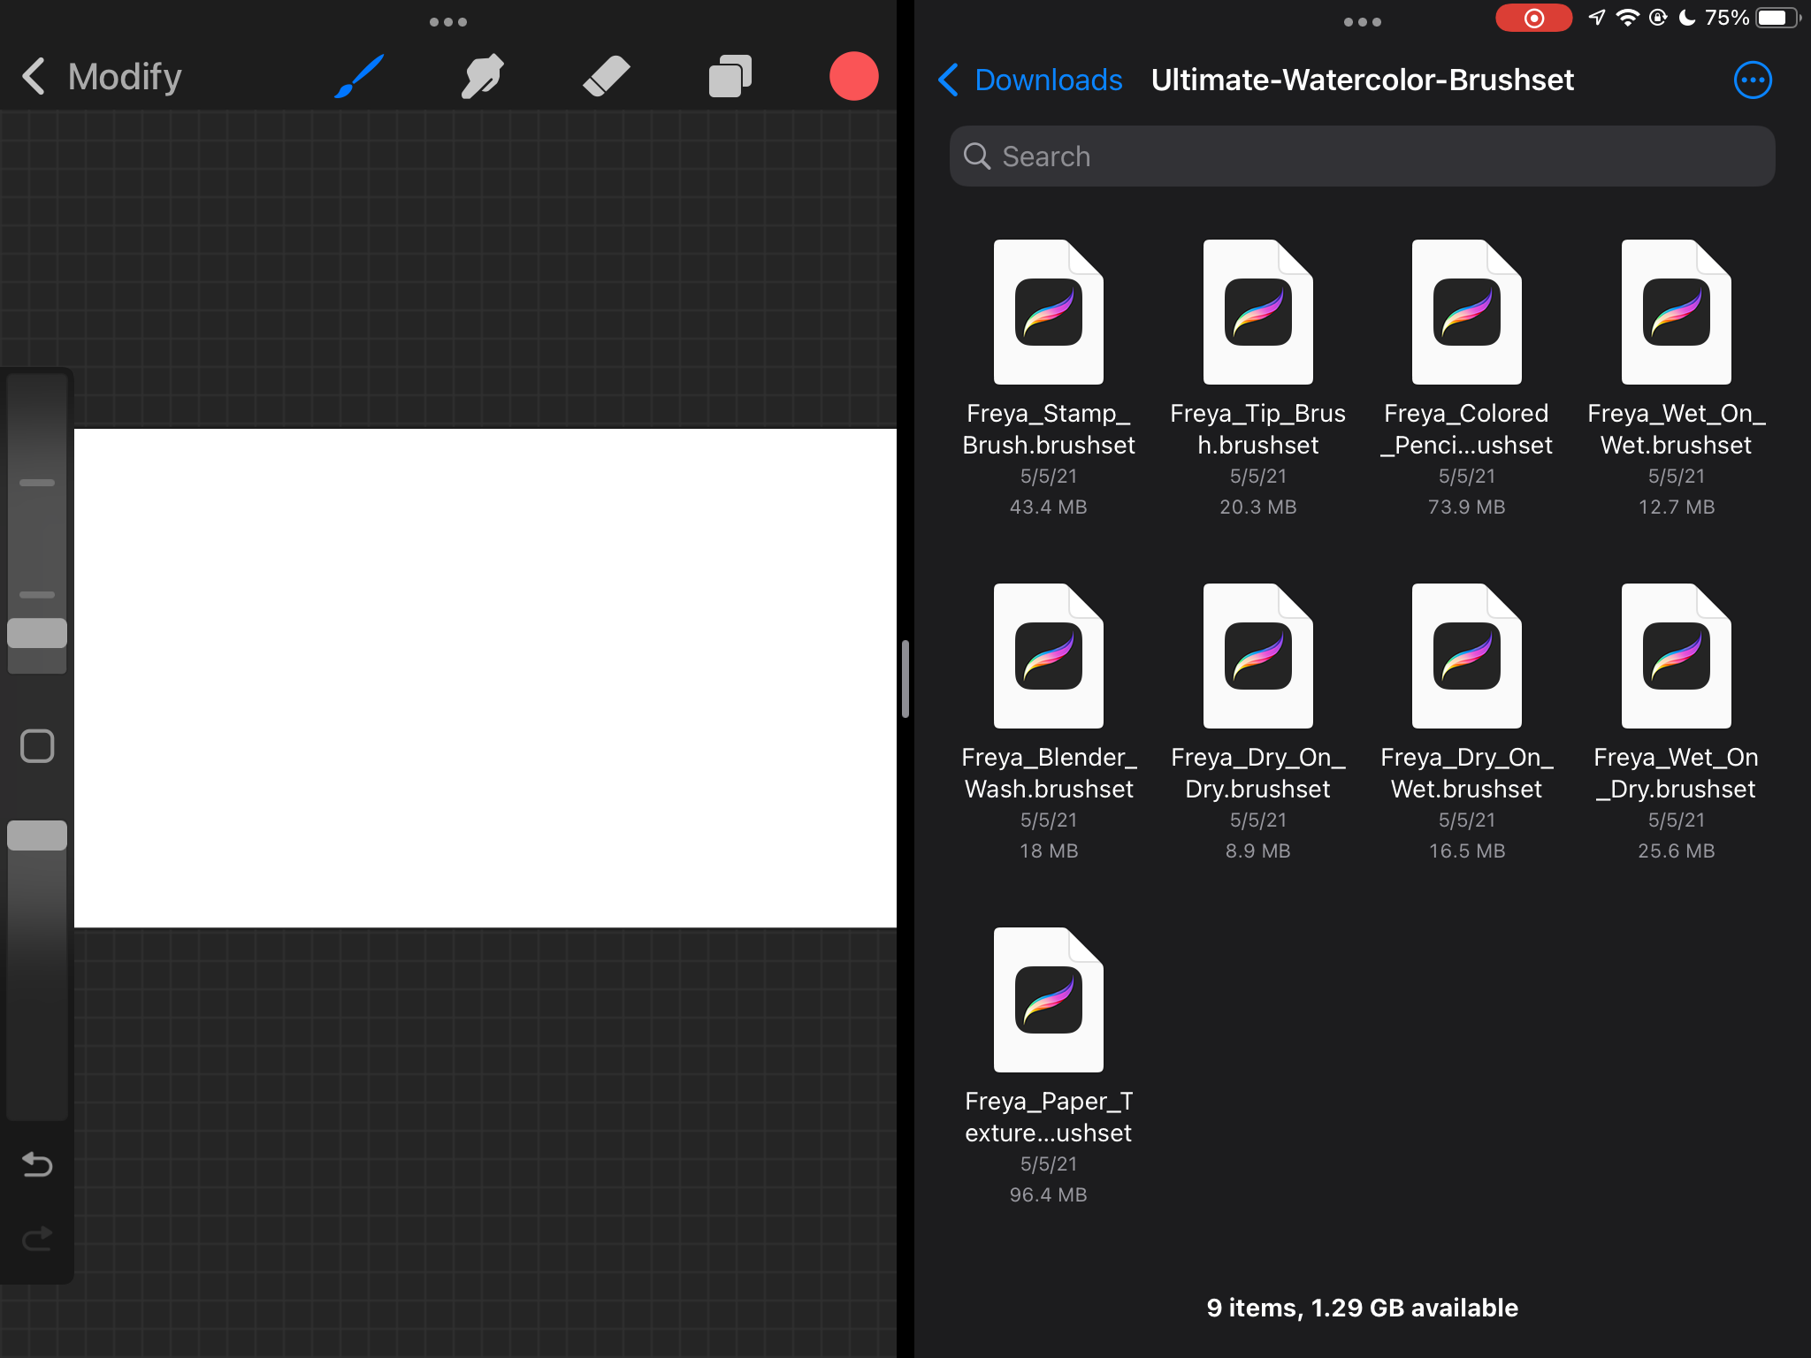1811x1358 pixels.
Task: Click the brush size slider handle
Action: 37,633
